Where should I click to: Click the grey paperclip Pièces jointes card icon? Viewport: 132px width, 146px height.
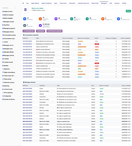coord(25,25)
